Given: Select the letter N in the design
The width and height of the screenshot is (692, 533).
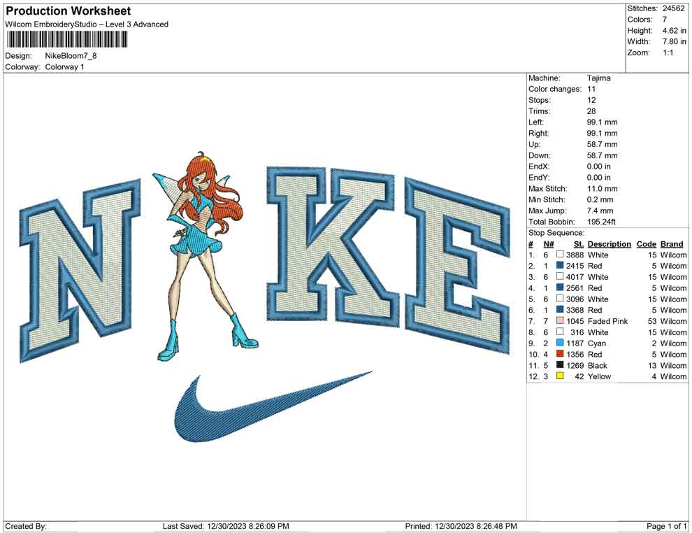Looking at the screenshot, I should point(80,270).
